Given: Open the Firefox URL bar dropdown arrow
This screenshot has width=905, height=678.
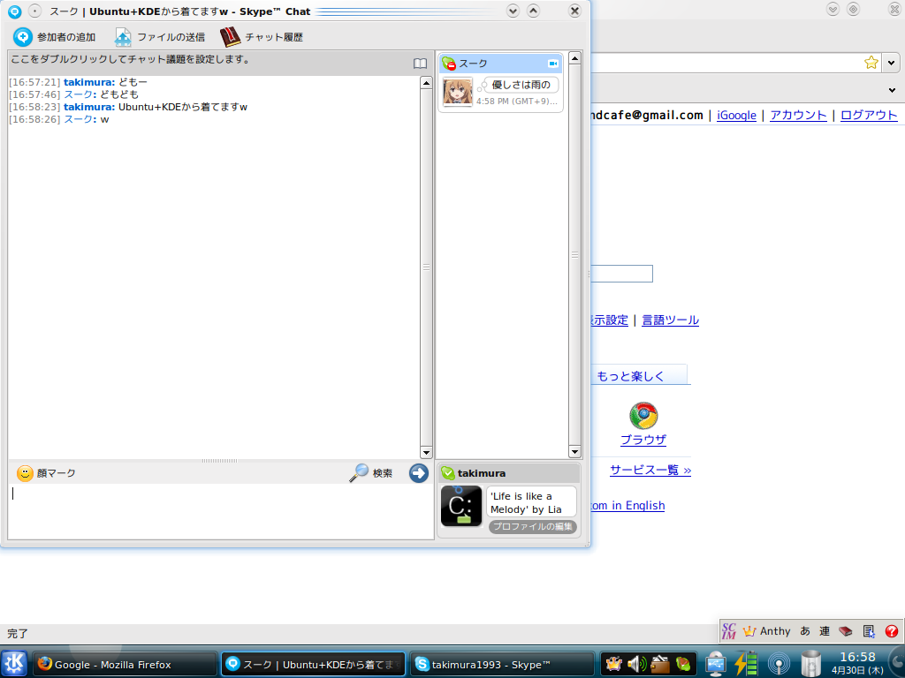Looking at the screenshot, I should pyautogui.click(x=892, y=63).
